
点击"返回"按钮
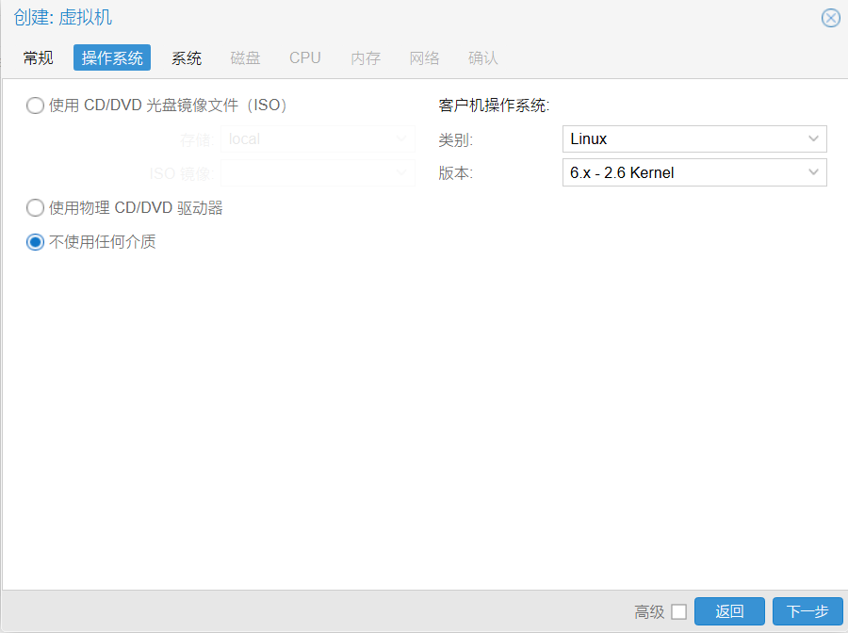[x=729, y=610]
